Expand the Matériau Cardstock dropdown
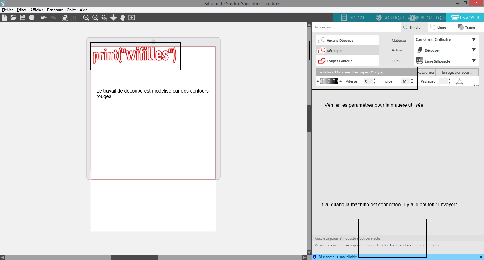Image resolution: width=484 pixels, height=260 pixels. 474,40
